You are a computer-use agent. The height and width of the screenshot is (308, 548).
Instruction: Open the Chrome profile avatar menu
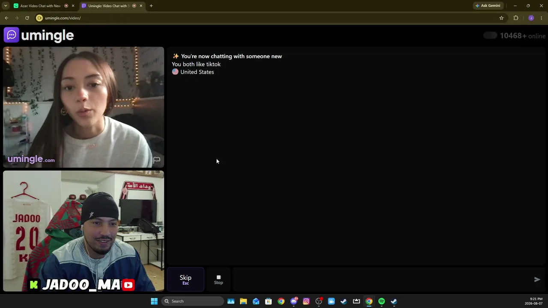[531, 18]
